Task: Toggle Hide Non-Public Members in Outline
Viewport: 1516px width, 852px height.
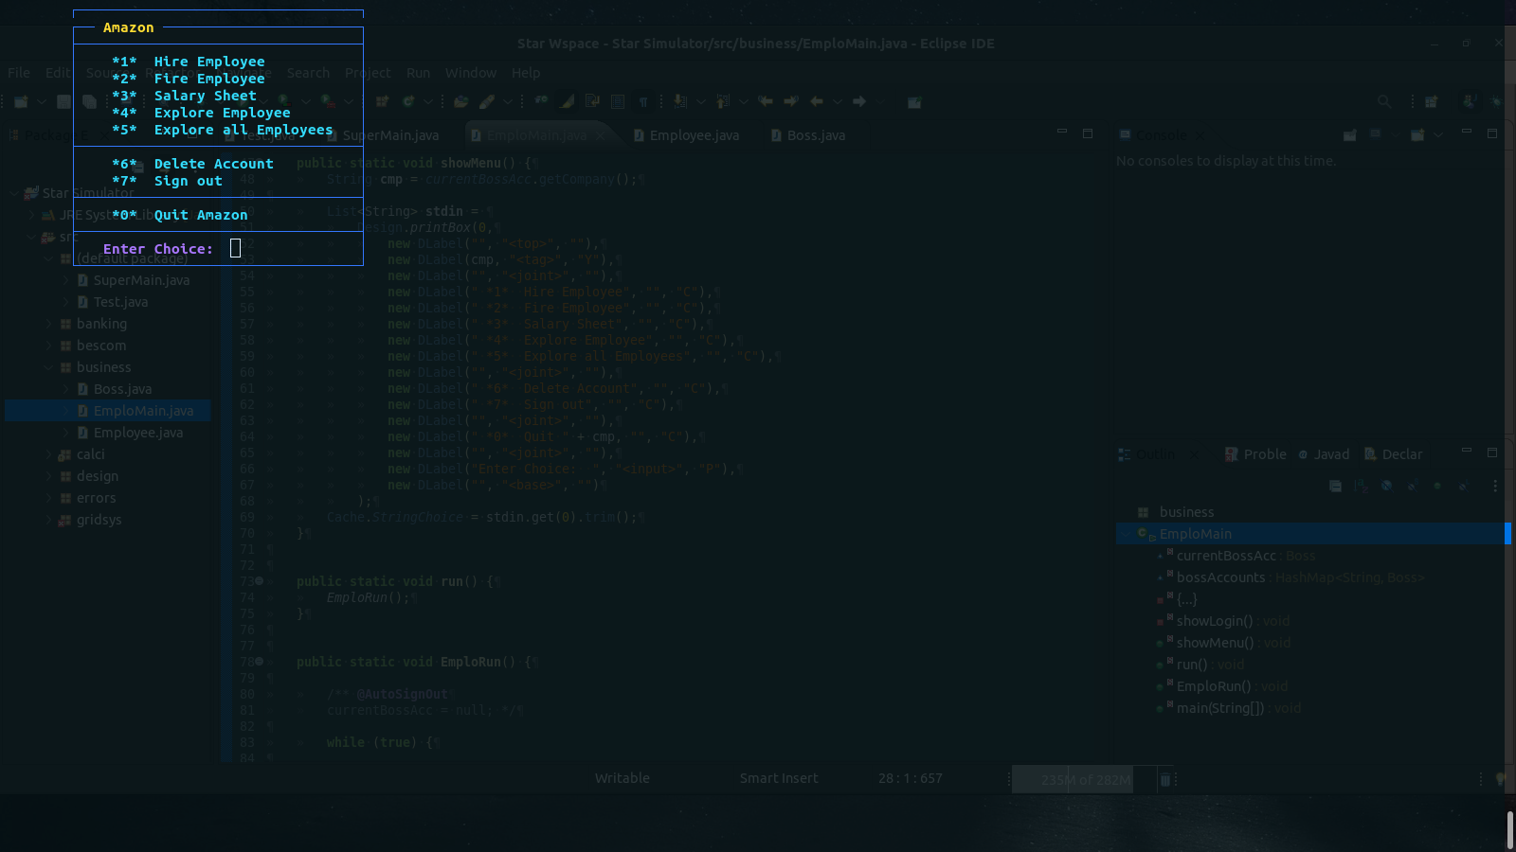Action: pos(1438,486)
